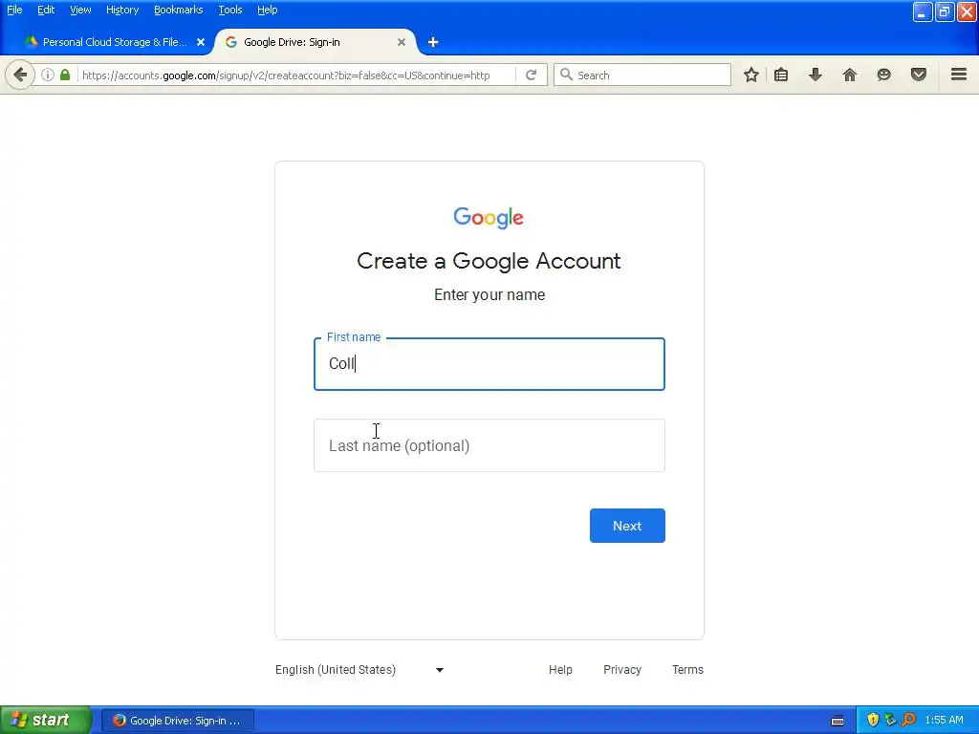This screenshot has height=734, width=979.
Task: Open the Help menu
Action: coord(268,10)
